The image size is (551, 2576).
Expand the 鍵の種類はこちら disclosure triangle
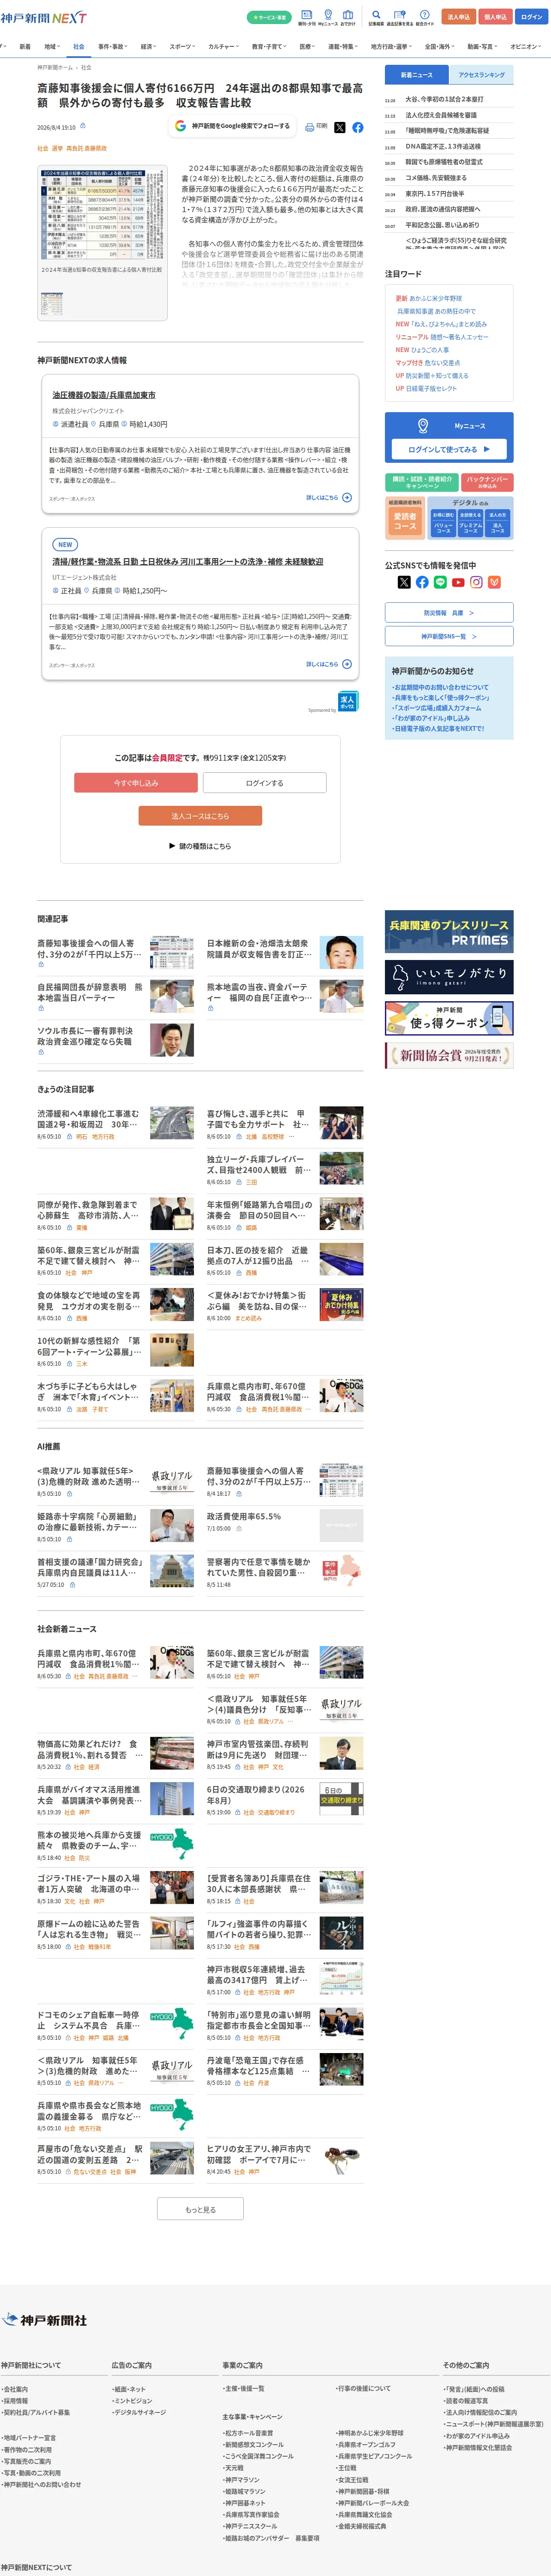click(172, 846)
